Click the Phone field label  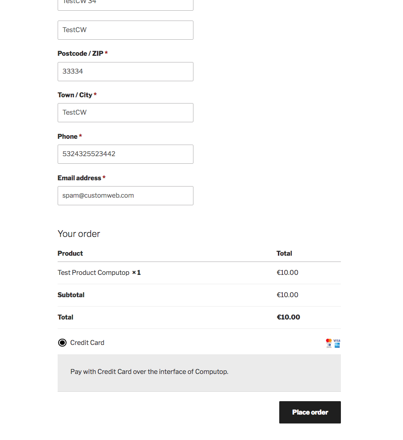point(67,137)
